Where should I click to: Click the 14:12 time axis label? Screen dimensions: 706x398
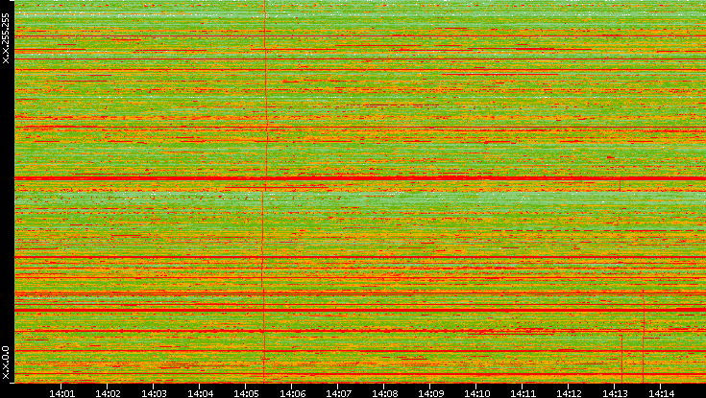569,393
